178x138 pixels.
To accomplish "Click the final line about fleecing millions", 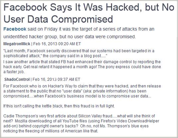I will point(51,131).
